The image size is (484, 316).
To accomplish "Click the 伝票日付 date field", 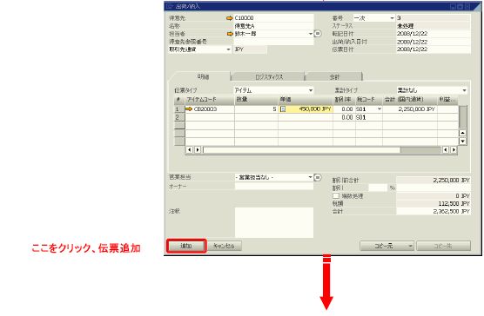I will pyautogui.click(x=434, y=49).
